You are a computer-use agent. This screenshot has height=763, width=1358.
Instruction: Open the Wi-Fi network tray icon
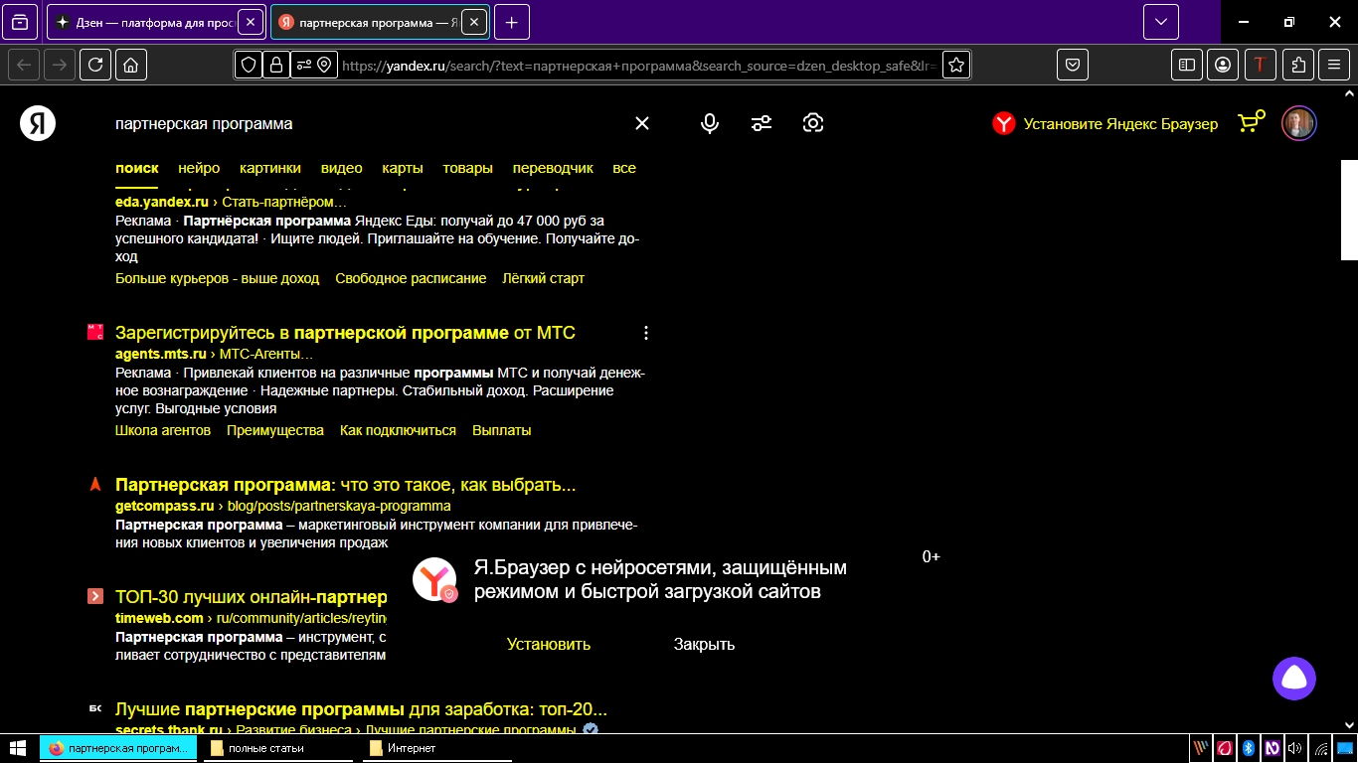point(1320,748)
